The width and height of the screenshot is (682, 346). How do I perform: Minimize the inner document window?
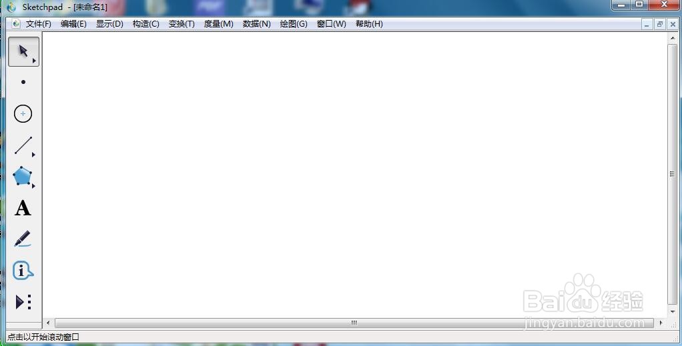tap(647, 25)
